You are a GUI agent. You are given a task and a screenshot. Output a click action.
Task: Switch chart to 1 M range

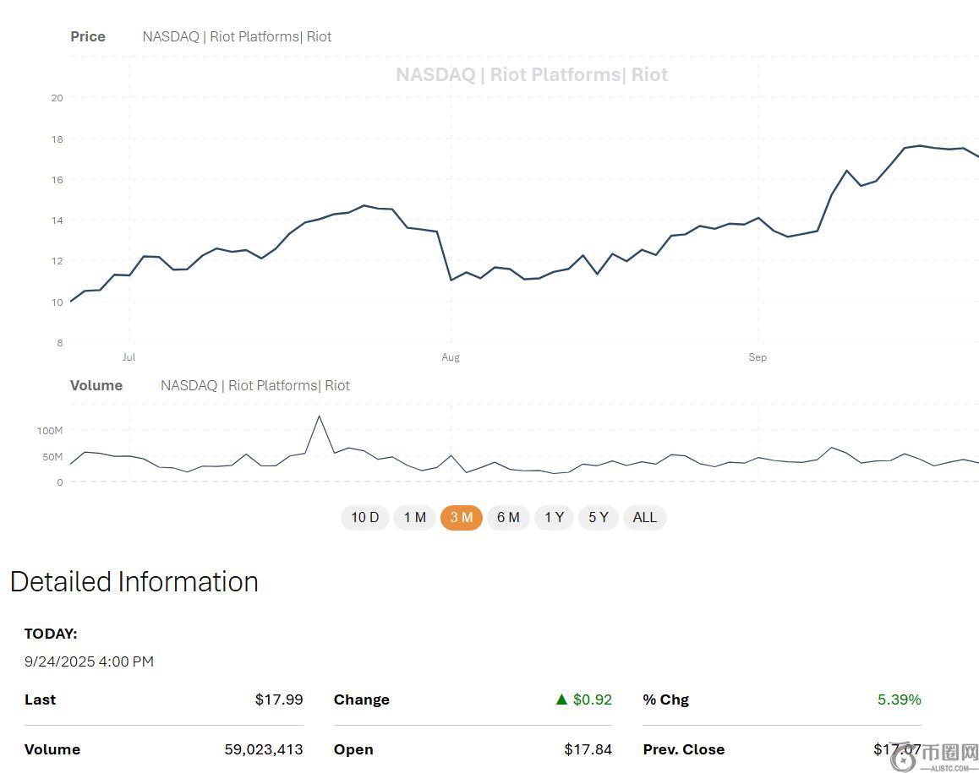point(414,517)
